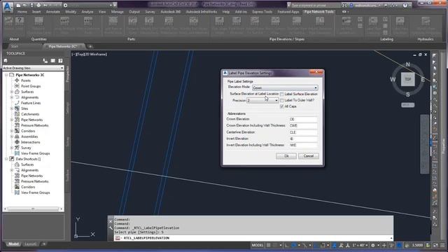
Task: Select the Pipe Networks-3C drawing tab
Action: coord(63,46)
